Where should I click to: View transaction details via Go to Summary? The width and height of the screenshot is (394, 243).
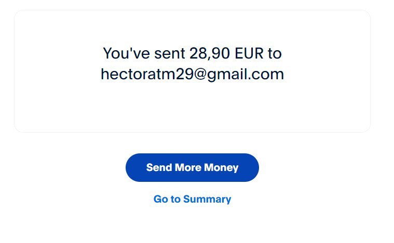click(x=192, y=199)
